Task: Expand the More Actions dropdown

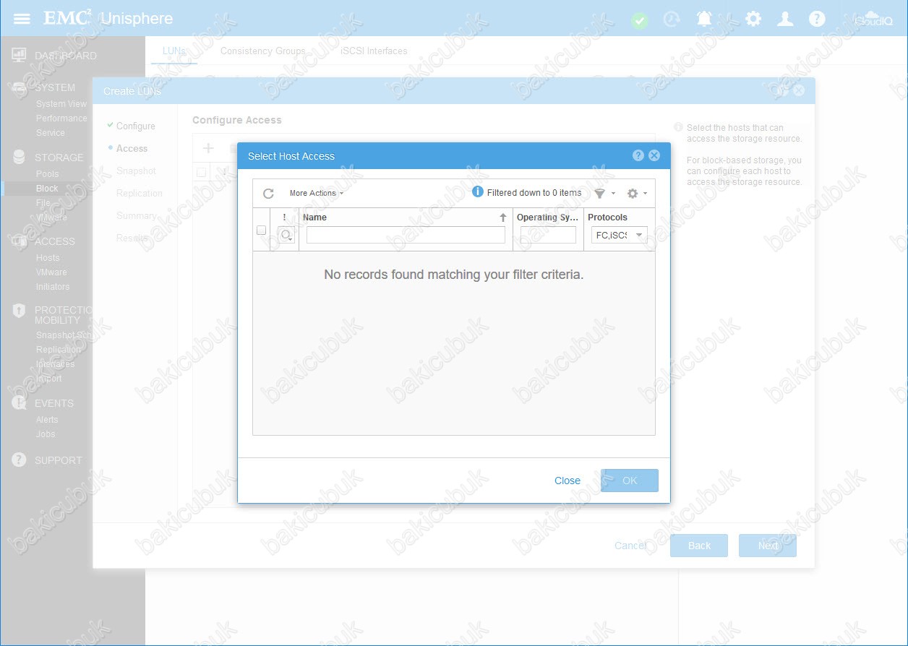Action: [316, 194]
